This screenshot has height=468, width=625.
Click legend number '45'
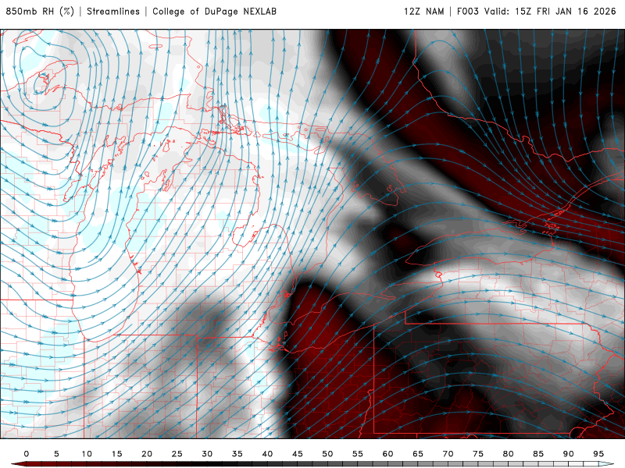pos(298,454)
